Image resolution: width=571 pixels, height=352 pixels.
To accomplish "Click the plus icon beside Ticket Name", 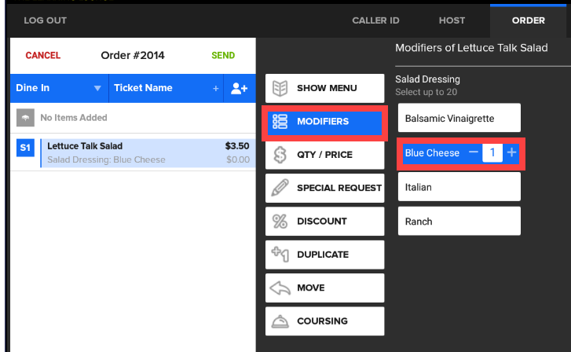I will [216, 89].
